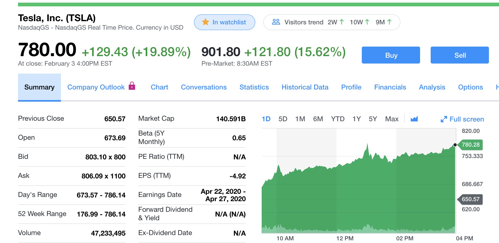Click the full screen expand arrows icon
The image size is (499, 243).
pos(444,119)
